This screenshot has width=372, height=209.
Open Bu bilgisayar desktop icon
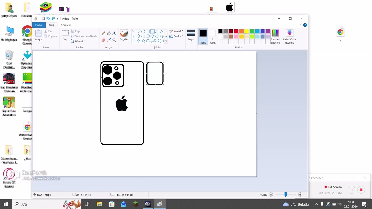[9, 34]
